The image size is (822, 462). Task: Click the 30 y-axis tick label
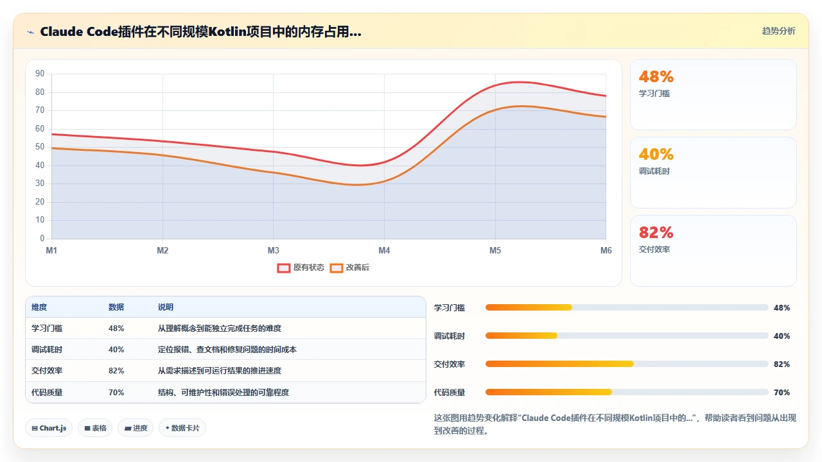point(40,184)
